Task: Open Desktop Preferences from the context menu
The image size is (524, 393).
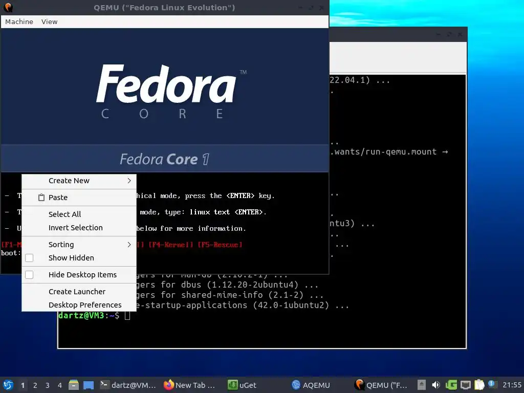Action: tap(79, 305)
